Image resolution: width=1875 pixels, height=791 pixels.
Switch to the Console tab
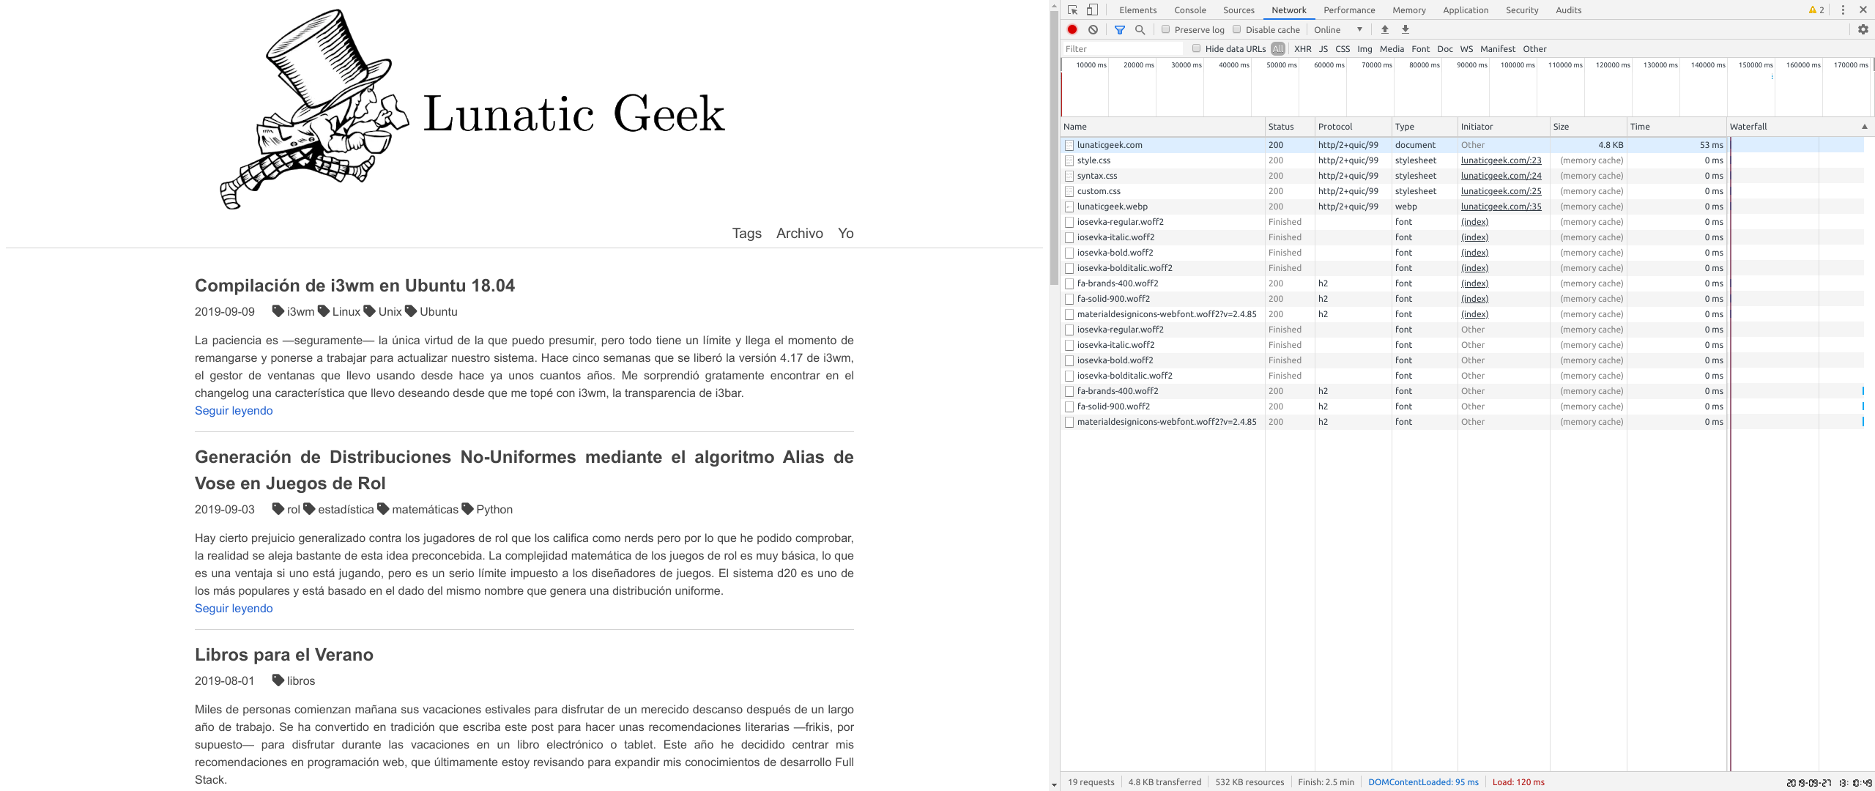[x=1189, y=10]
